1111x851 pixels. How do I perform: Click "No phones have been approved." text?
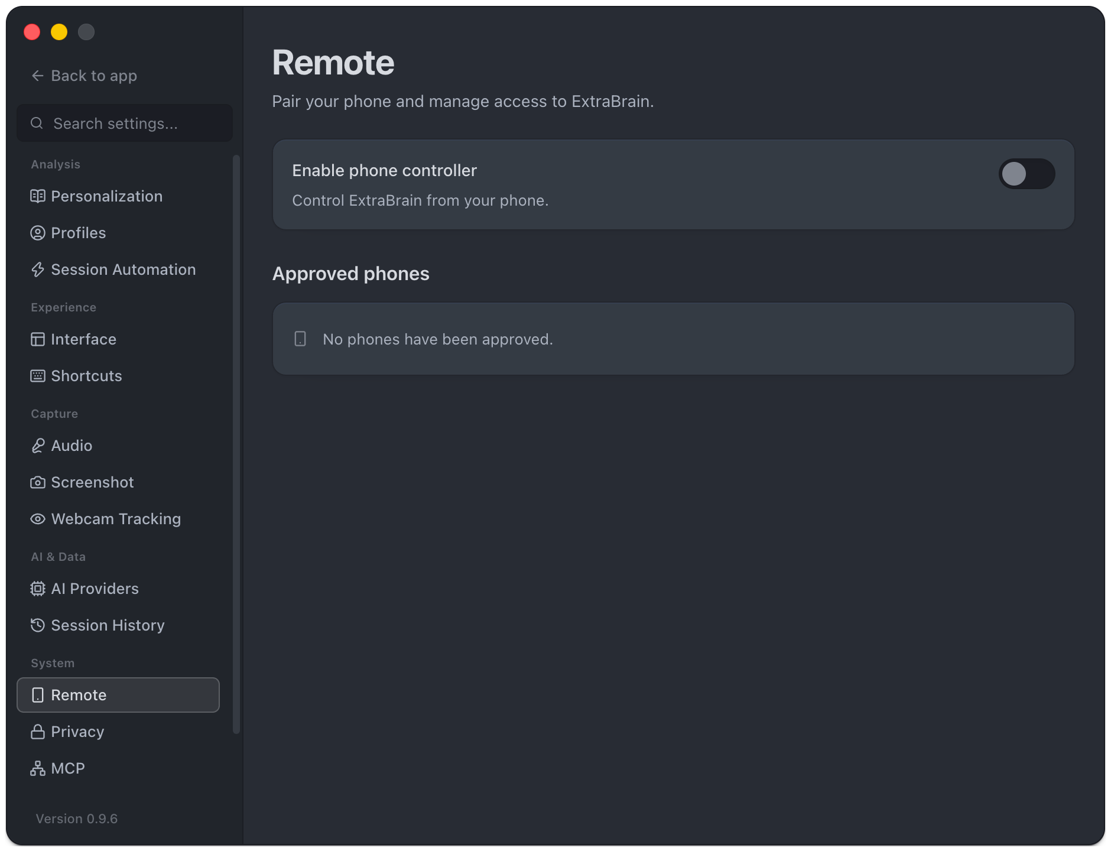tap(438, 339)
